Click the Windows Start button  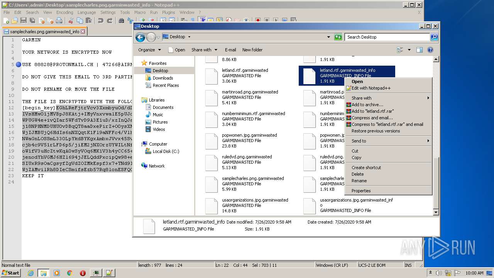(10, 273)
